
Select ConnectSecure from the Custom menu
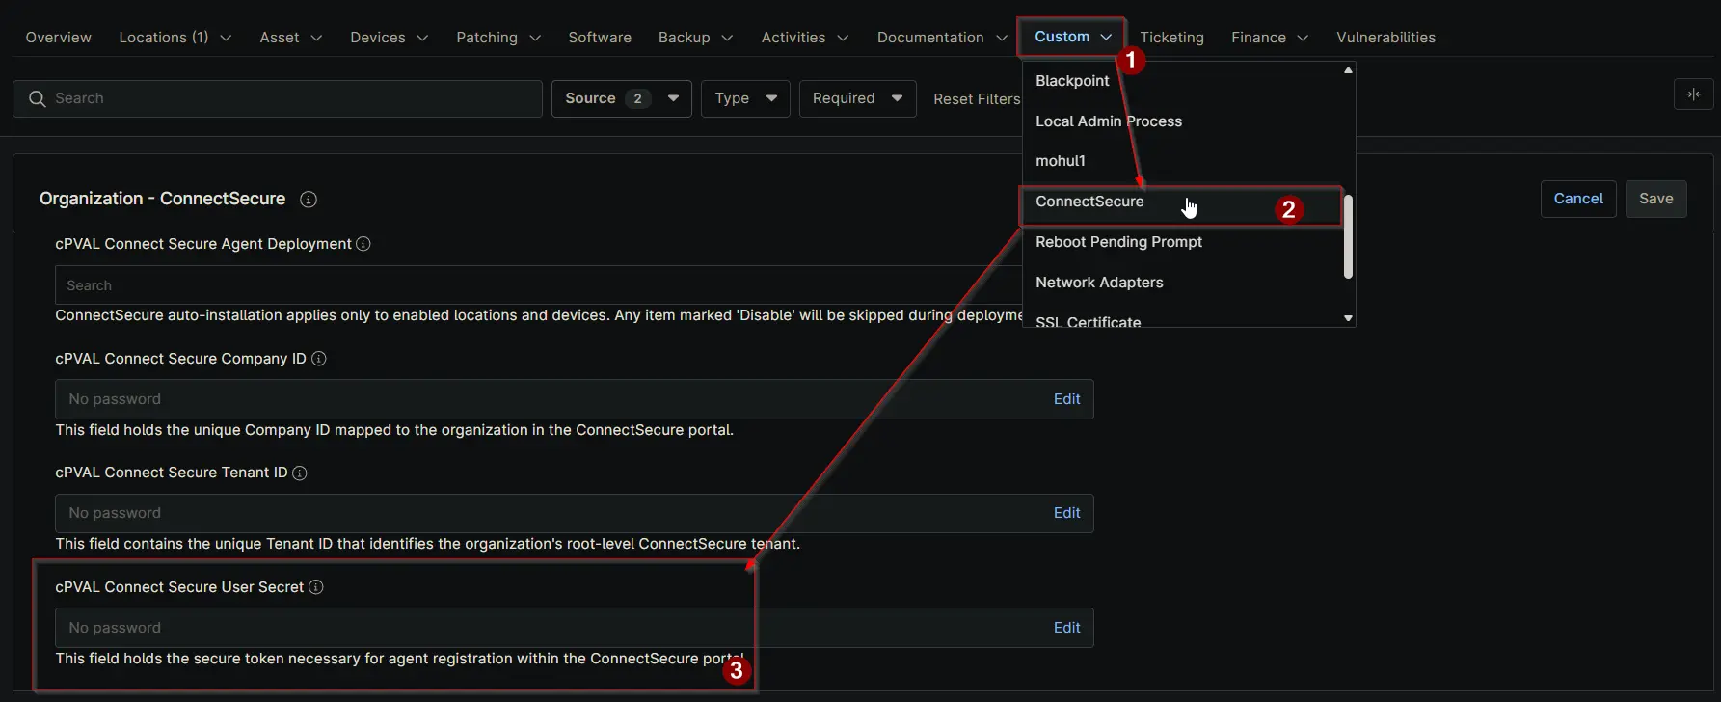coord(1089,202)
